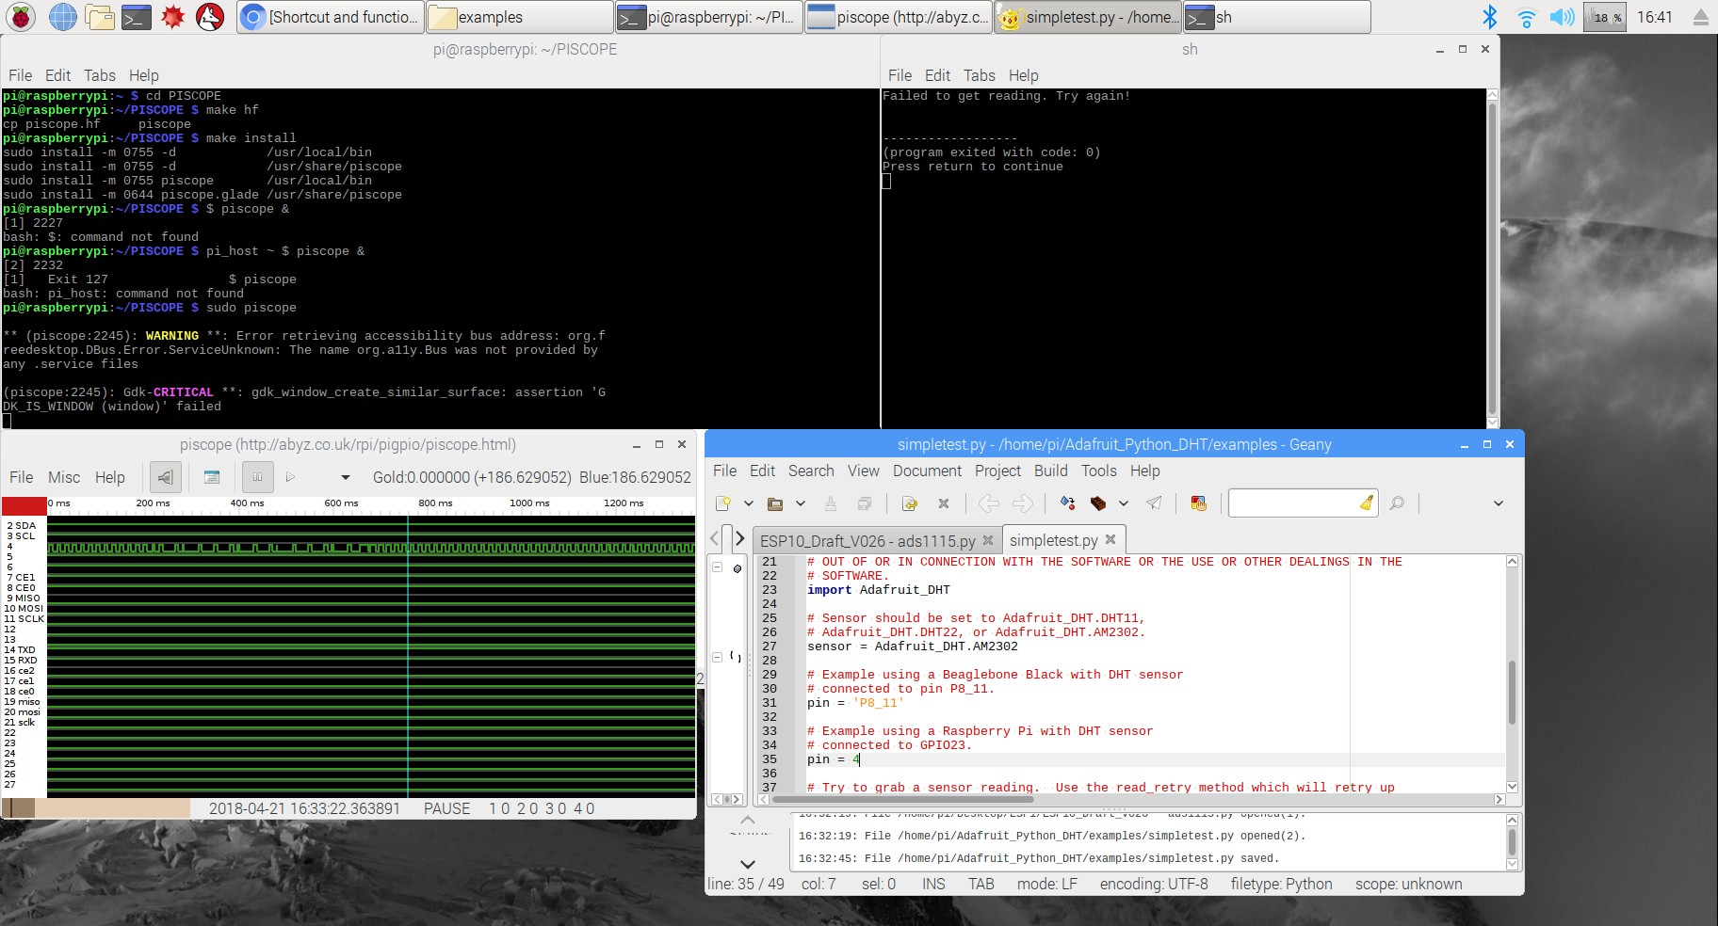Click the sidebar tabs left arrow in Geany
The image size is (1718, 926).
714,538
